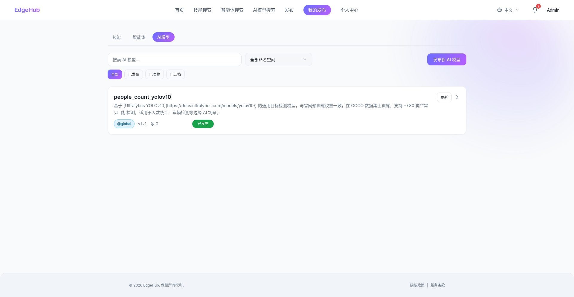Open 隐私政策 footer link
The image size is (574, 297).
(417, 285)
